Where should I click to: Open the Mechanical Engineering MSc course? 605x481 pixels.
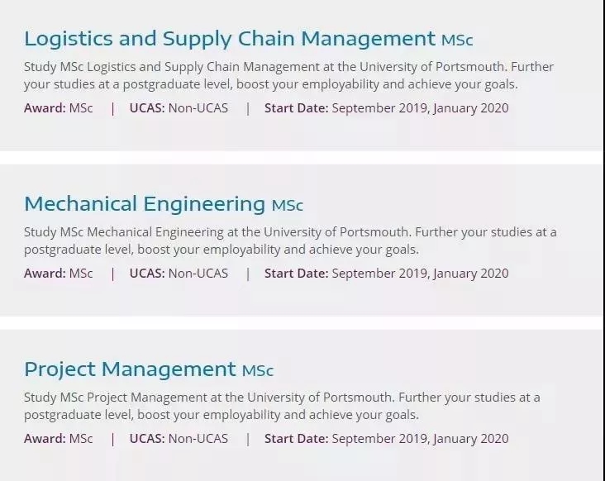[145, 203]
